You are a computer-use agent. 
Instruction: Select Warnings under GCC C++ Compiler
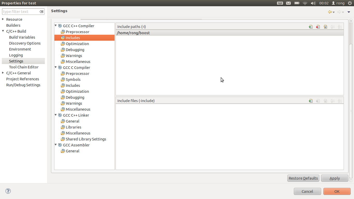pyautogui.click(x=74, y=56)
